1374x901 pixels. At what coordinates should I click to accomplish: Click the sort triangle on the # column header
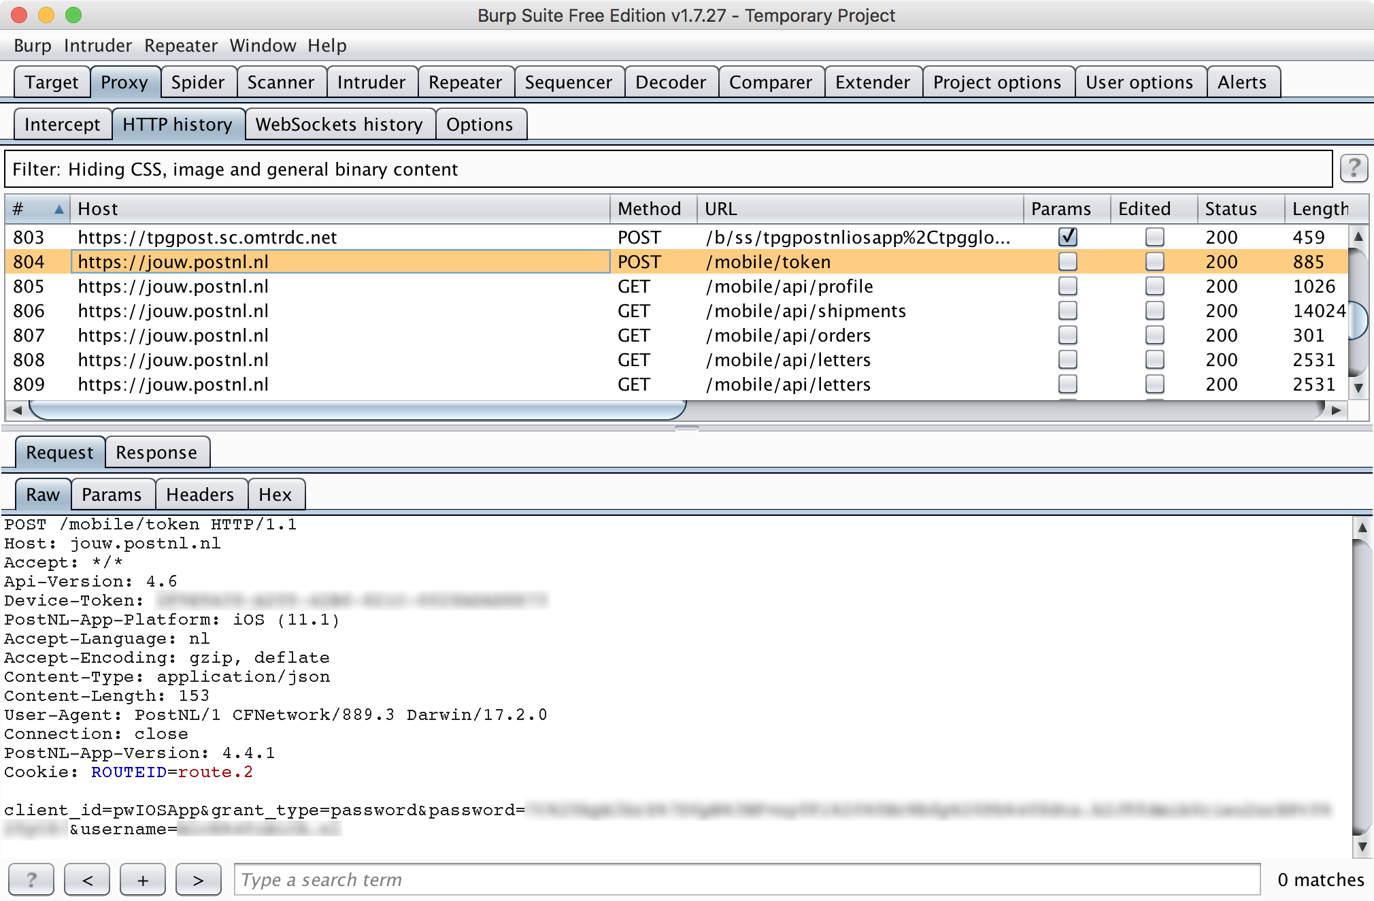[58, 209]
